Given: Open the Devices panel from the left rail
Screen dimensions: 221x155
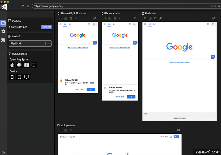Looking at the screenshot, I should 3,23.
